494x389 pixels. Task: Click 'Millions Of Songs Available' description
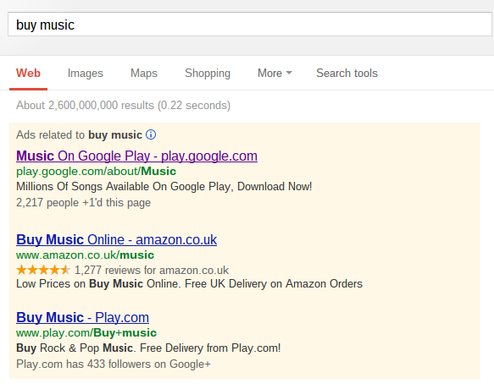point(164,187)
